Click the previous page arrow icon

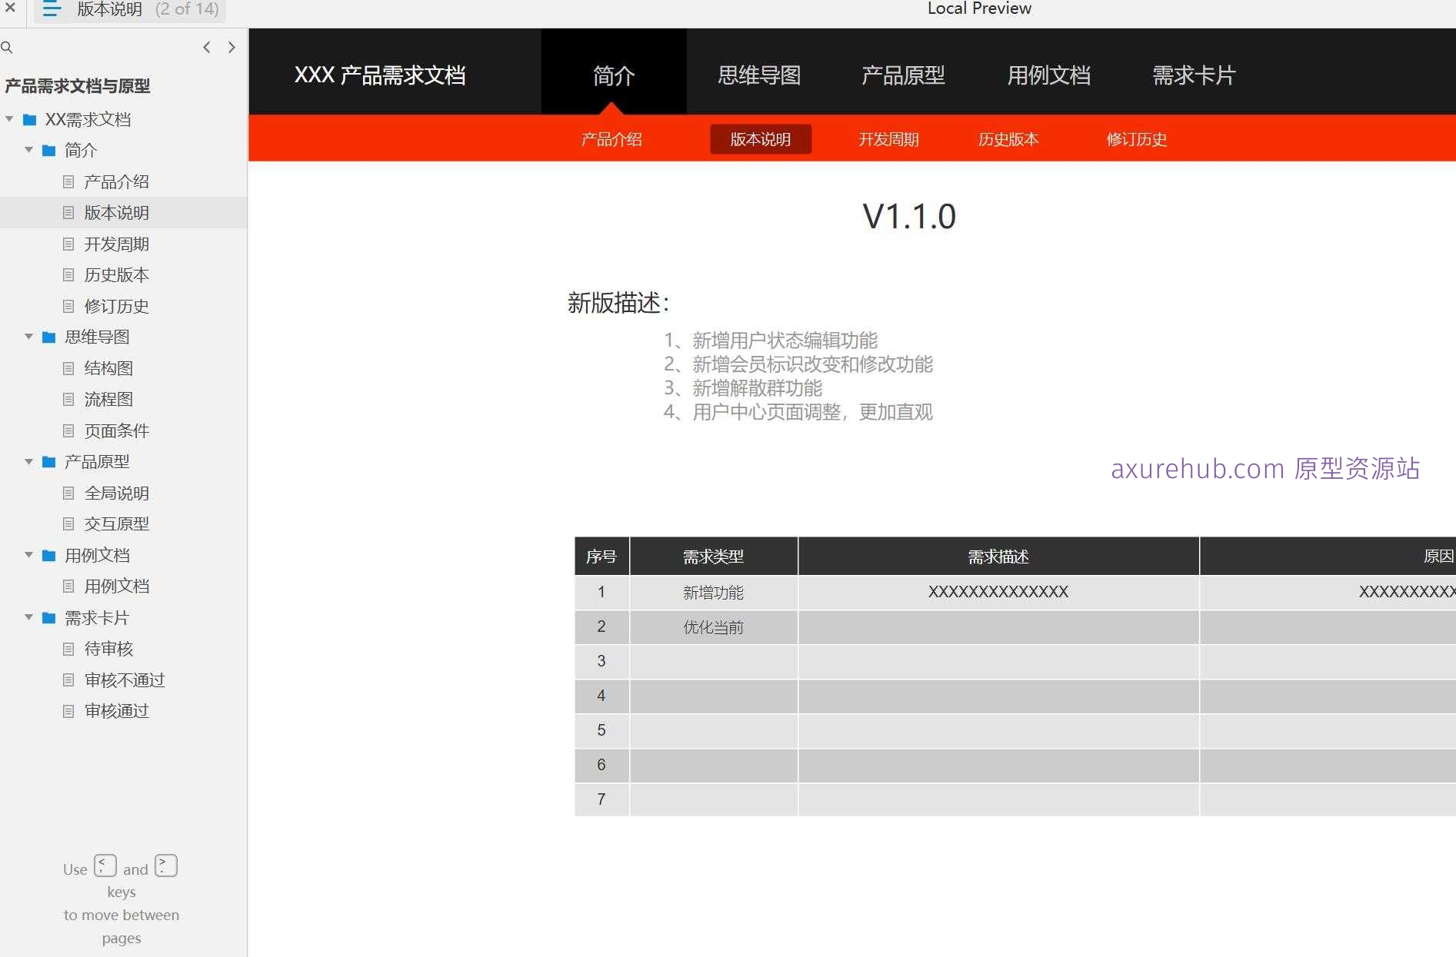pyautogui.click(x=206, y=47)
